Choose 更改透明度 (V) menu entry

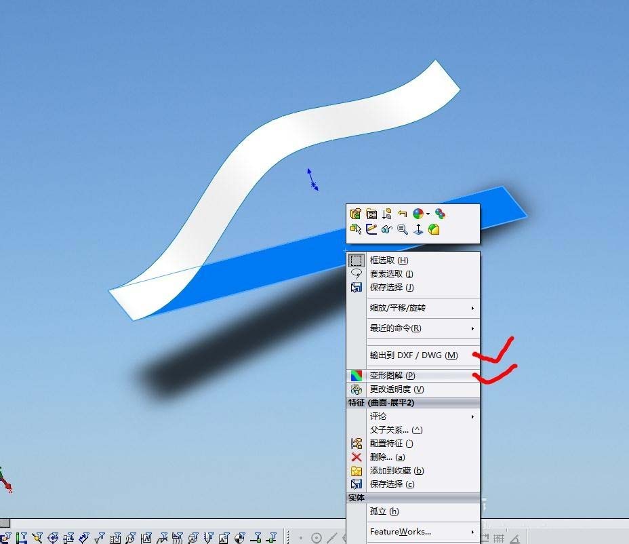coord(413,389)
